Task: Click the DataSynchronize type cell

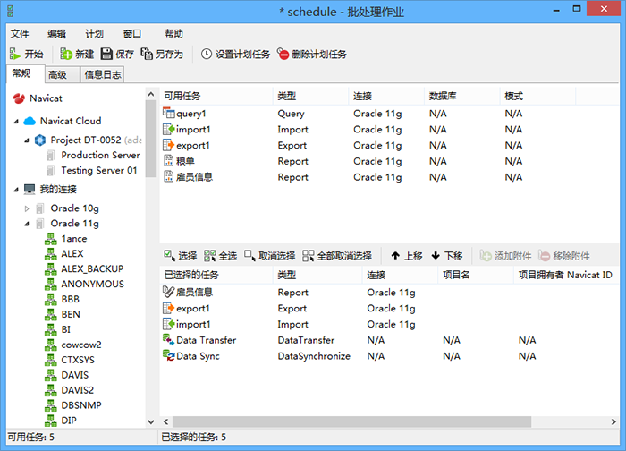Action: tap(314, 356)
